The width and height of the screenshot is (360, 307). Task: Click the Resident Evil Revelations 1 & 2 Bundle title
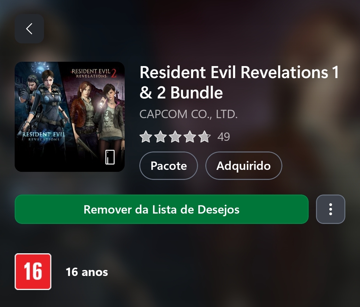coord(239,82)
